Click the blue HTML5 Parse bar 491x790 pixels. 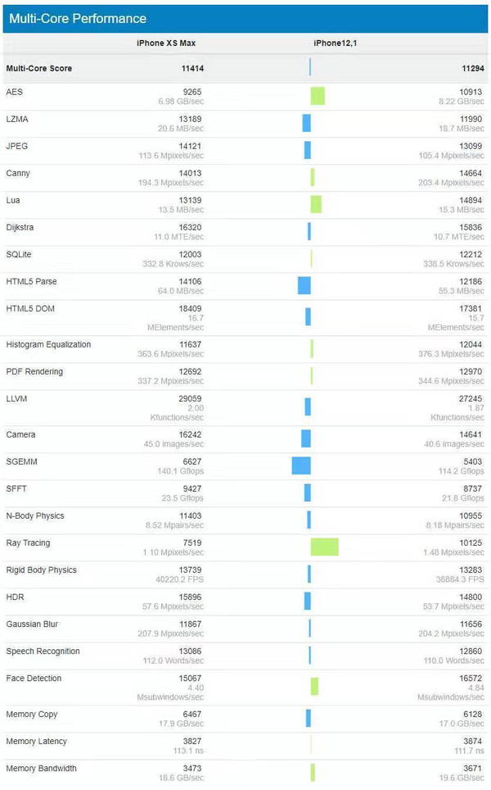(304, 285)
